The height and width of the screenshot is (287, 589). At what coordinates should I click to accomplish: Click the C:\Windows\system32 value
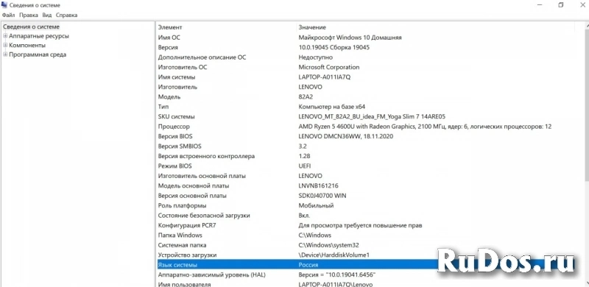[328, 245]
